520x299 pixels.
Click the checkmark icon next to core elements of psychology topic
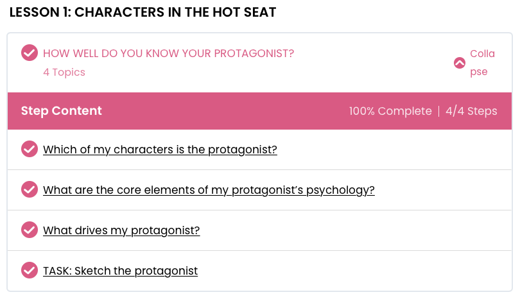[29, 189]
